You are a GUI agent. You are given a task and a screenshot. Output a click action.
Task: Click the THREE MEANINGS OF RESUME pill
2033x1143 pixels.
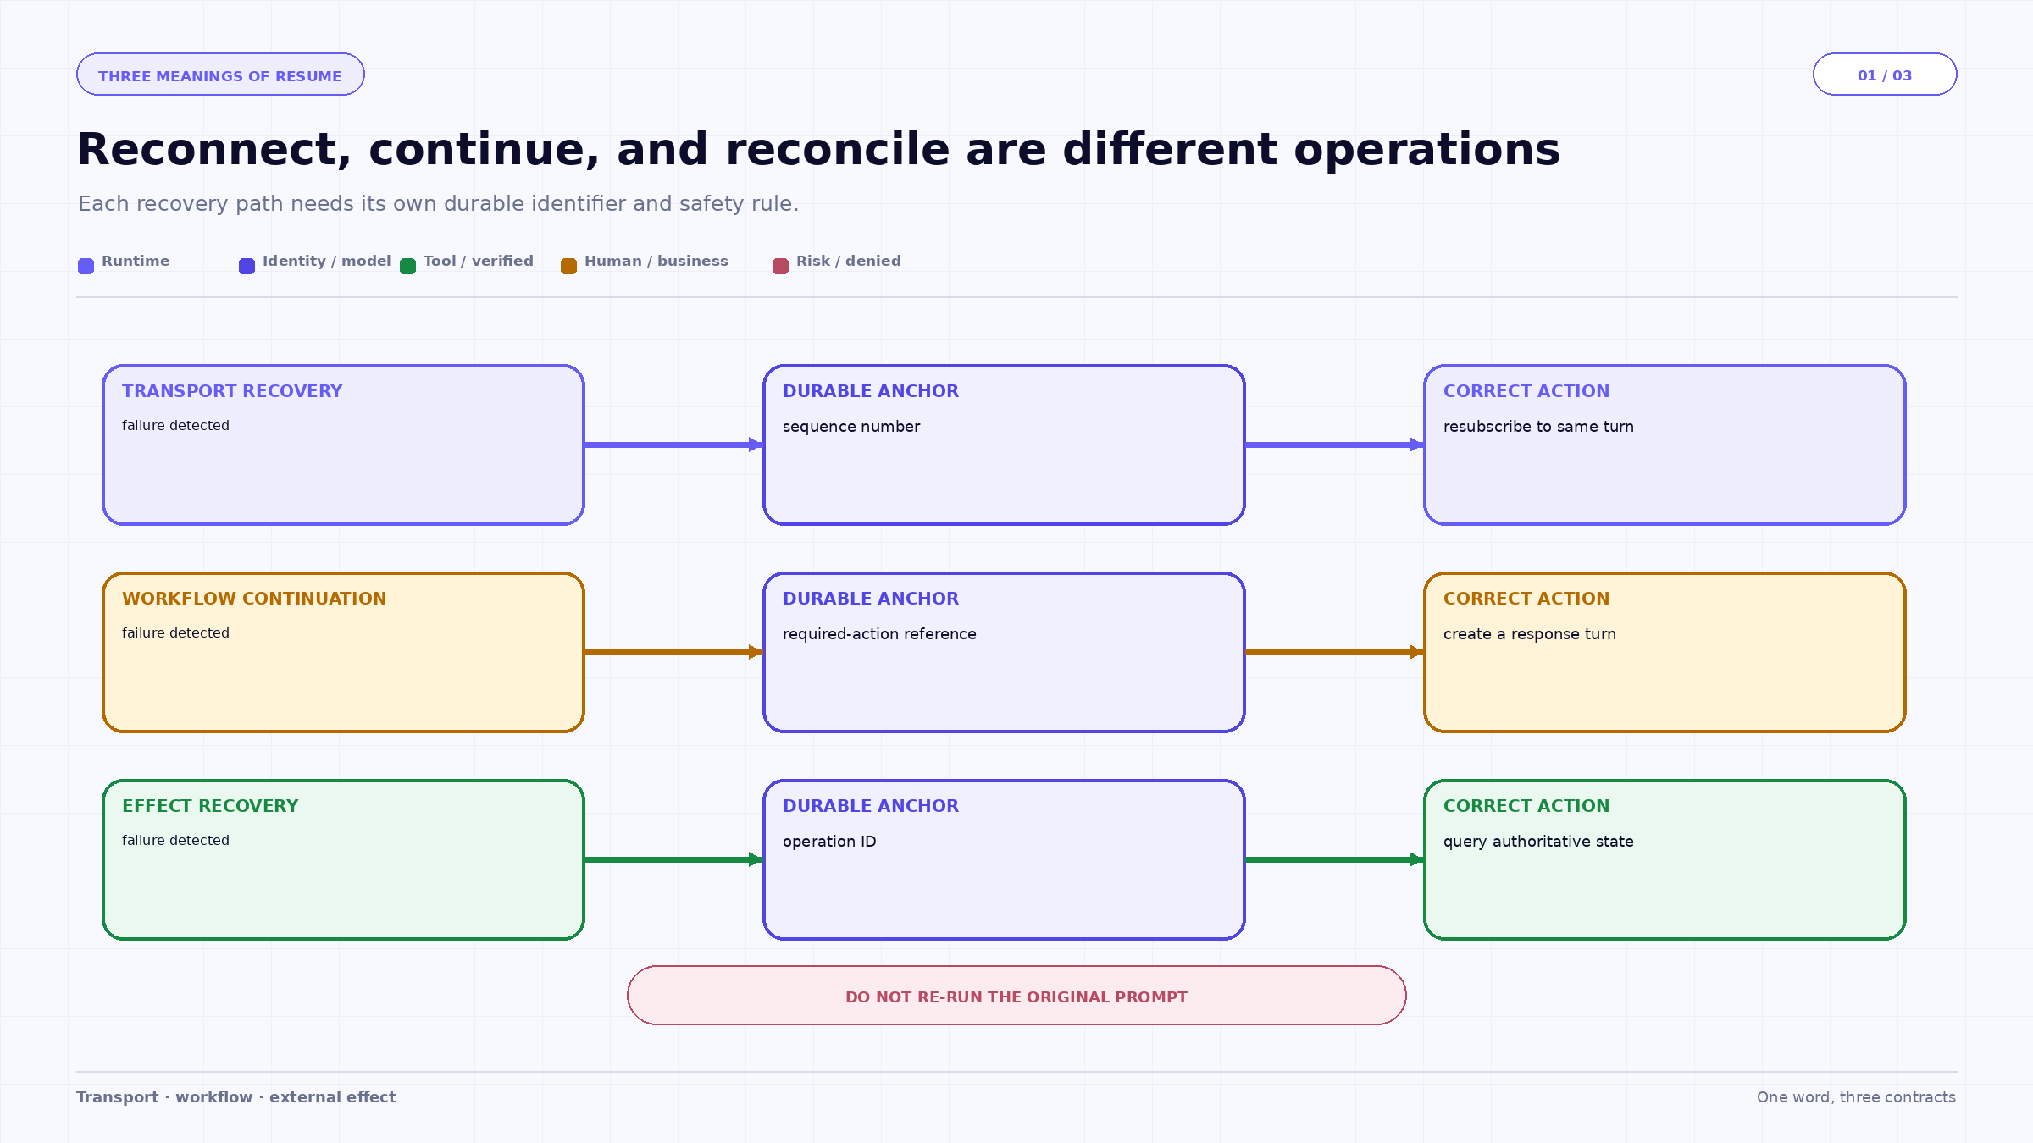click(220, 75)
